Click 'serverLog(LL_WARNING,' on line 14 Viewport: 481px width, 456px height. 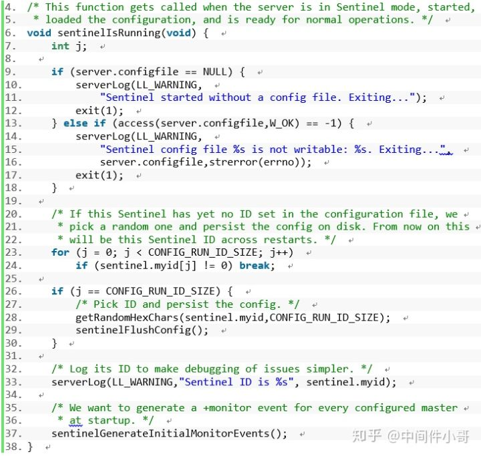click(x=139, y=136)
